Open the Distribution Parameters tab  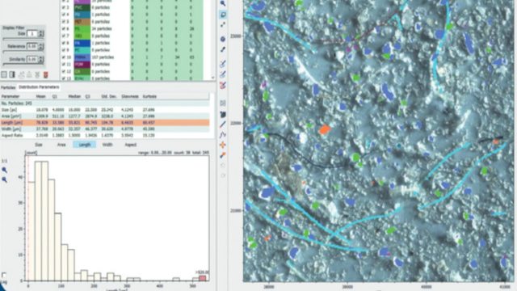(x=39, y=87)
